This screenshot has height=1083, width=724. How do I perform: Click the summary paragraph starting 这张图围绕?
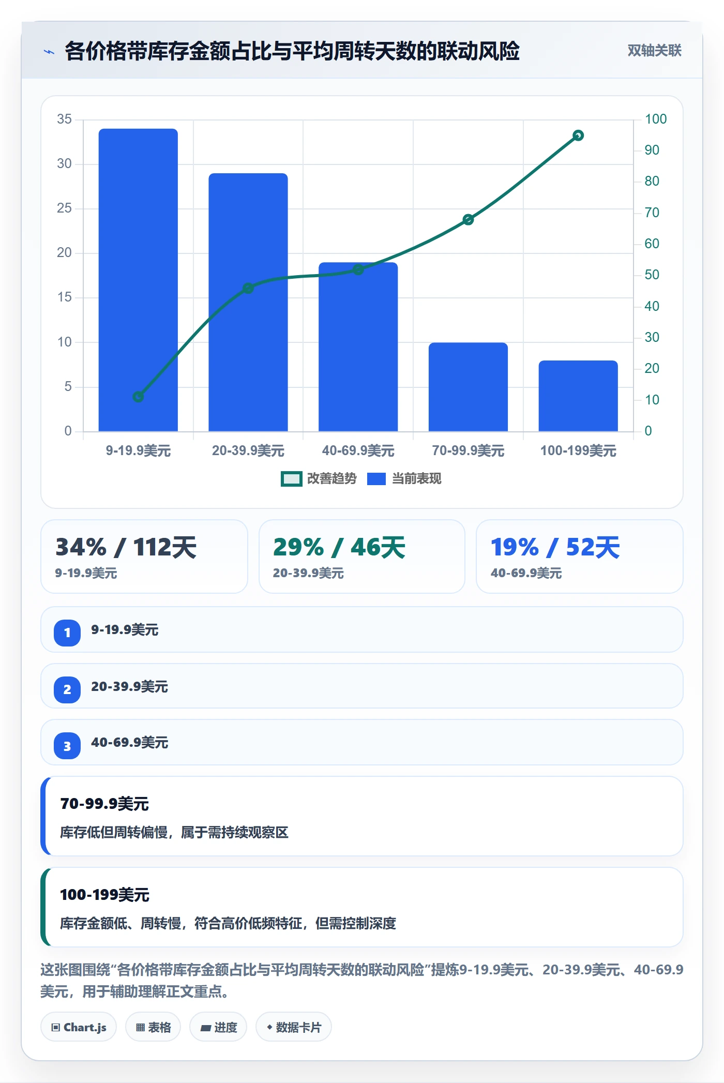(362, 980)
